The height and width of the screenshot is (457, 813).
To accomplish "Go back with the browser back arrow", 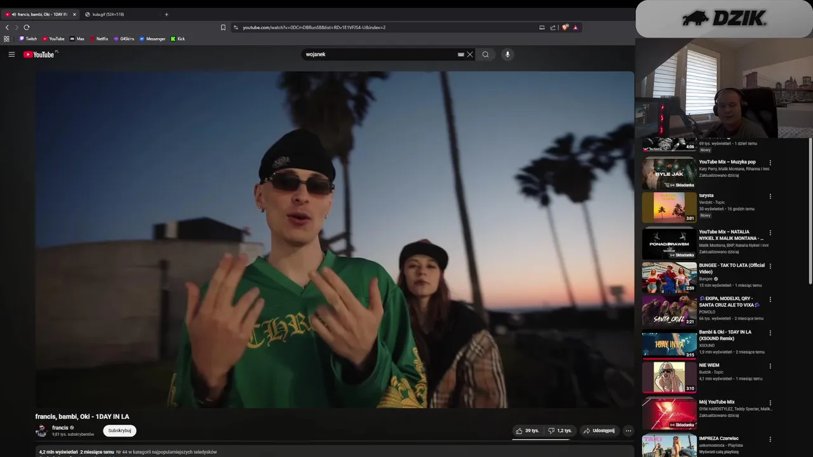I will (7, 27).
